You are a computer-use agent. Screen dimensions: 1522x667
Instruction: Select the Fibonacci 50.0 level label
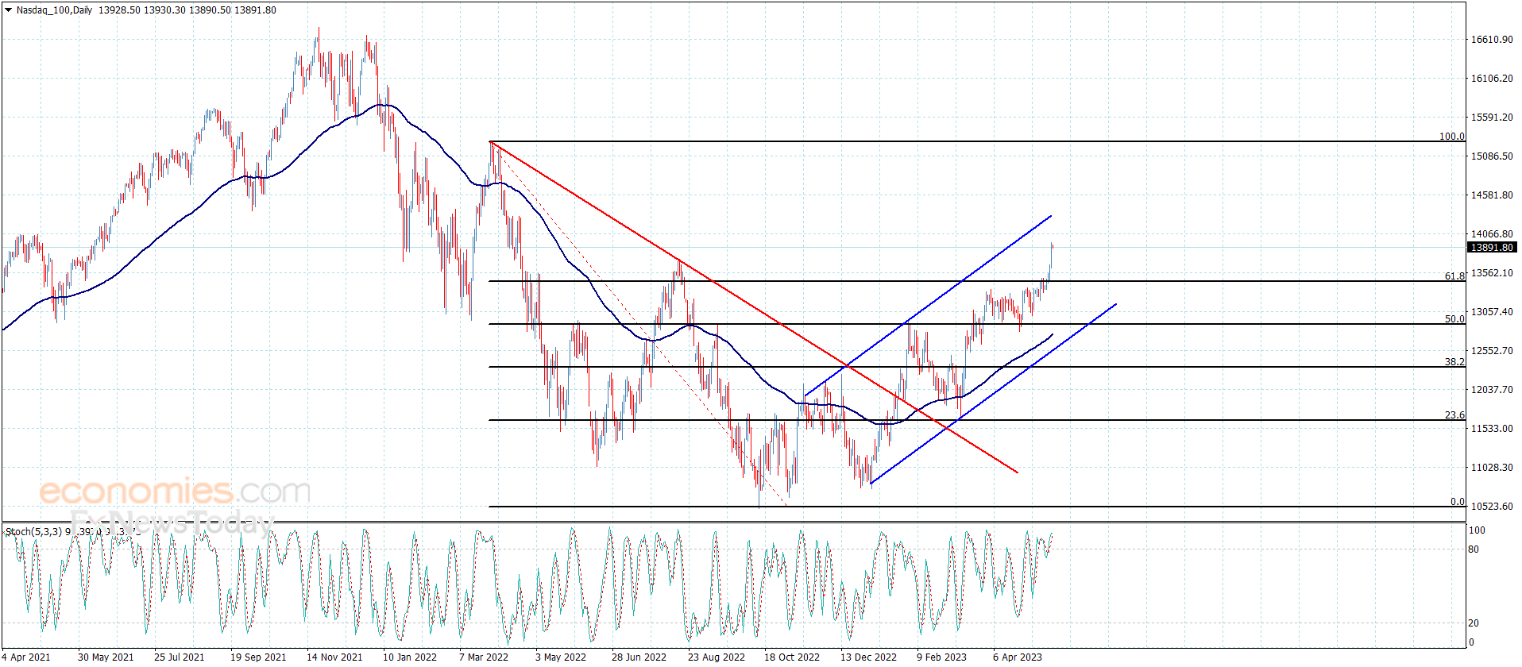coord(1454,319)
